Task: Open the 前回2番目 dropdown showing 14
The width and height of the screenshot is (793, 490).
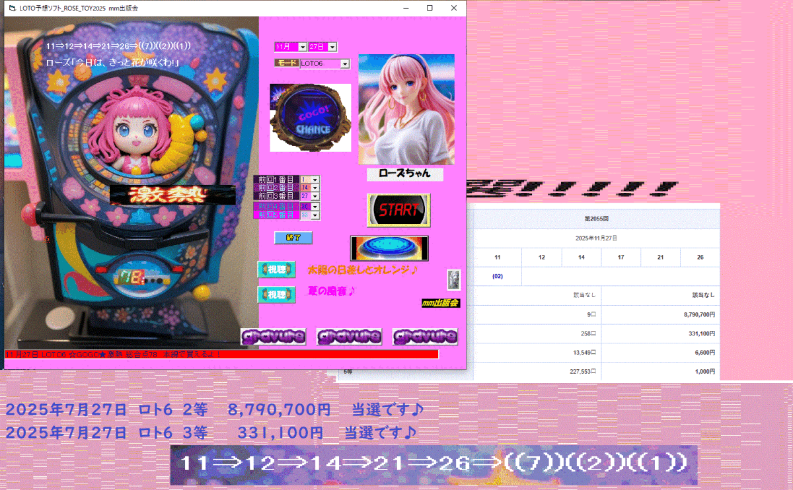Action: point(315,188)
